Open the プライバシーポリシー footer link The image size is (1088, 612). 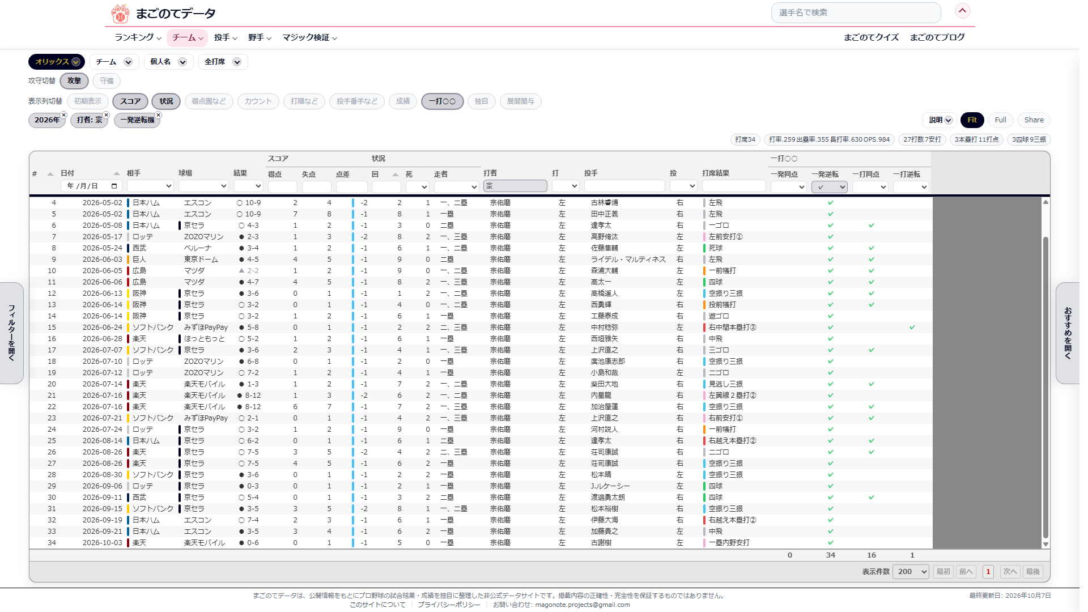[x=449, y=605]
